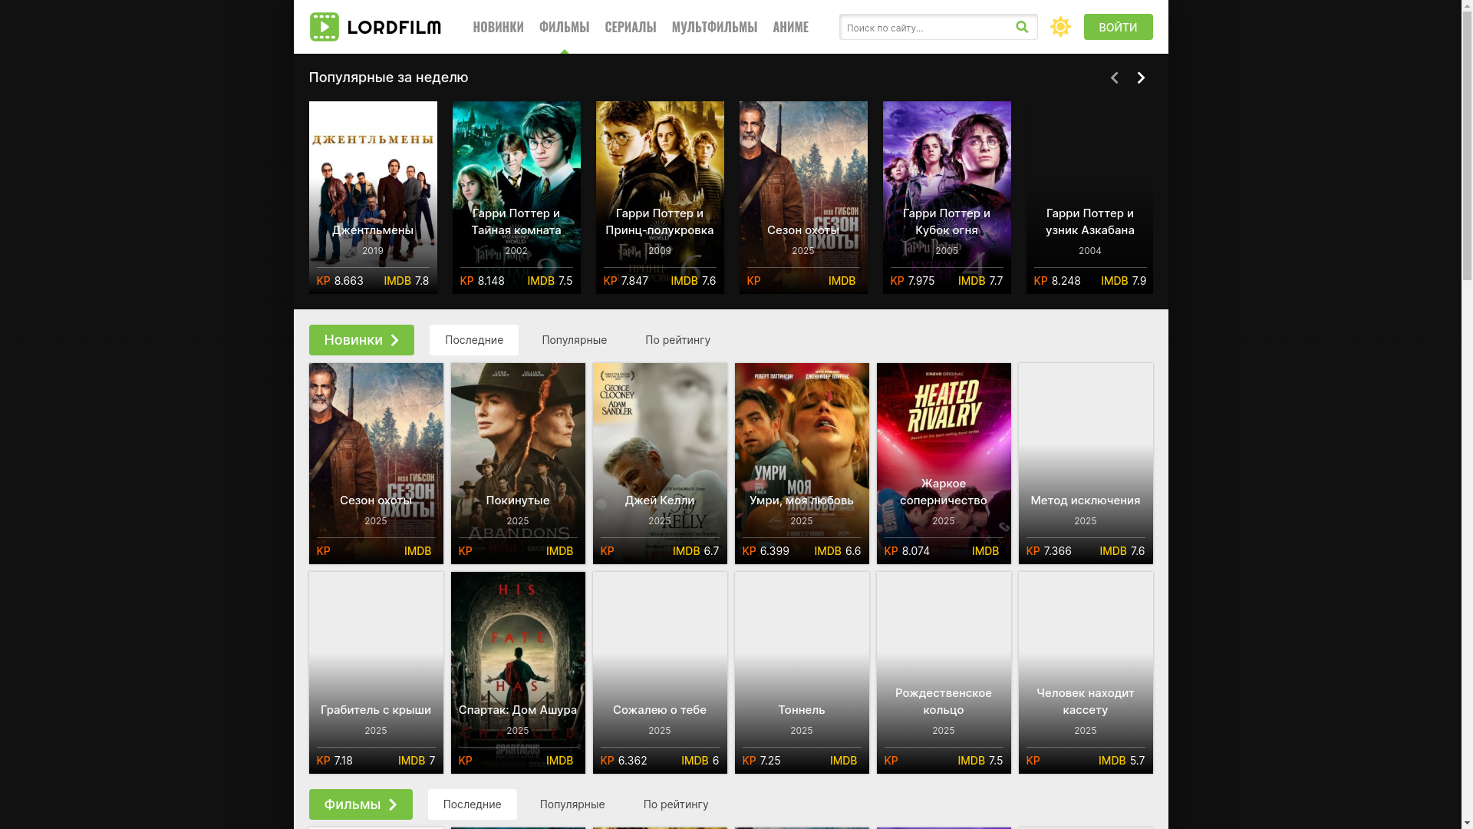Click the LORDFILM logo icon

click(x=324, y=27)
